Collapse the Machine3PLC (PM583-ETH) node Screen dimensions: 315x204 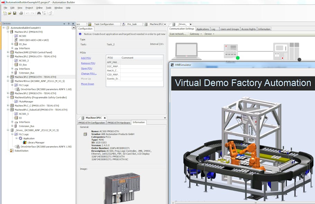[x=8, y=77]
